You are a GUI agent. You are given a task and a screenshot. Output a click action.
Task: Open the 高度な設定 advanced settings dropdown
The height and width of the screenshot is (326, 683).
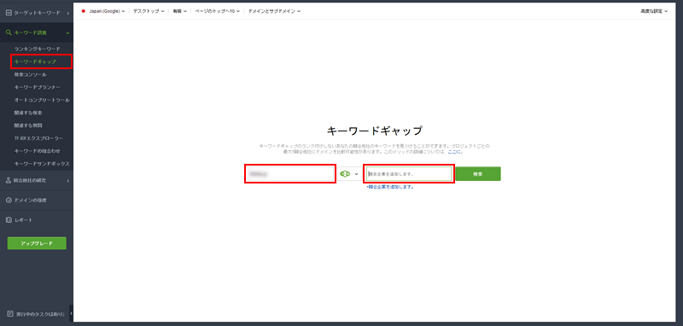(x=654, y=11)
